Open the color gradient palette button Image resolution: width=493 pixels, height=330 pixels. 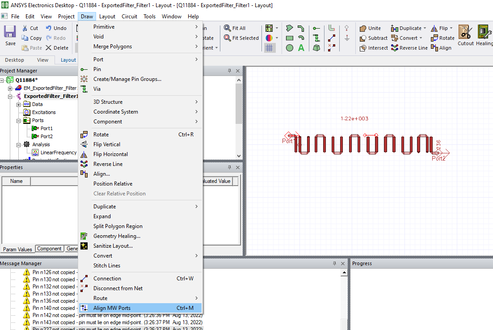point(269,38)
